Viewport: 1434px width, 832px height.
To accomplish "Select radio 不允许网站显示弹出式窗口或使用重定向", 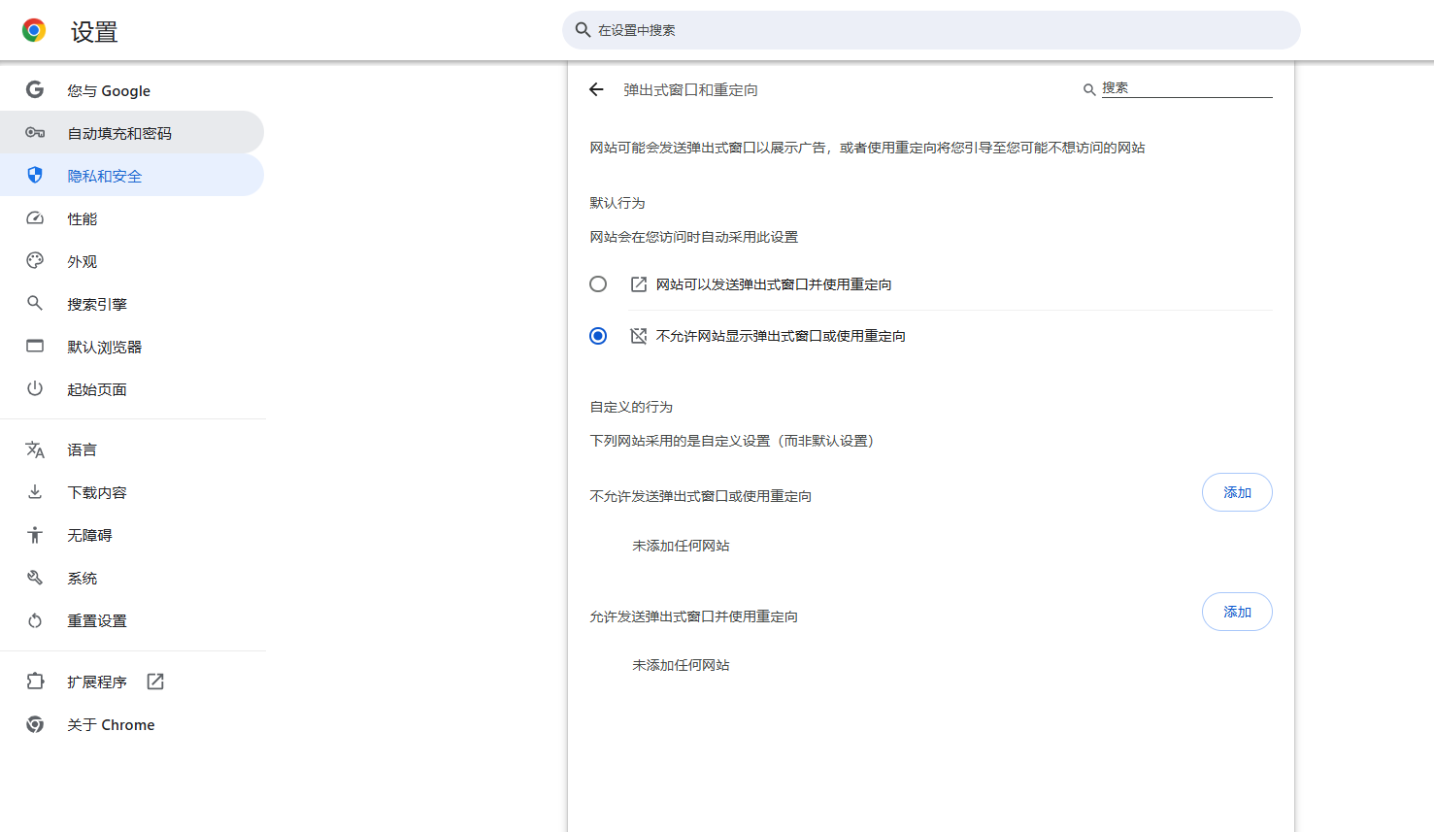I will tap(598, 336).
